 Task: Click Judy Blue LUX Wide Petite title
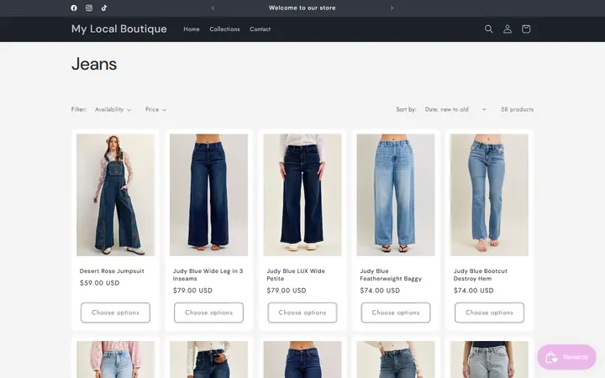[296, 275]
